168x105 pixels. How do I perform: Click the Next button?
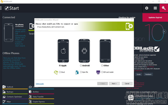[x=114, y=84]
